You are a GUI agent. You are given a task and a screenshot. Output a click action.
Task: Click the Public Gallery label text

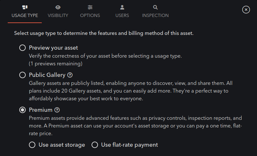pos(47,75)
